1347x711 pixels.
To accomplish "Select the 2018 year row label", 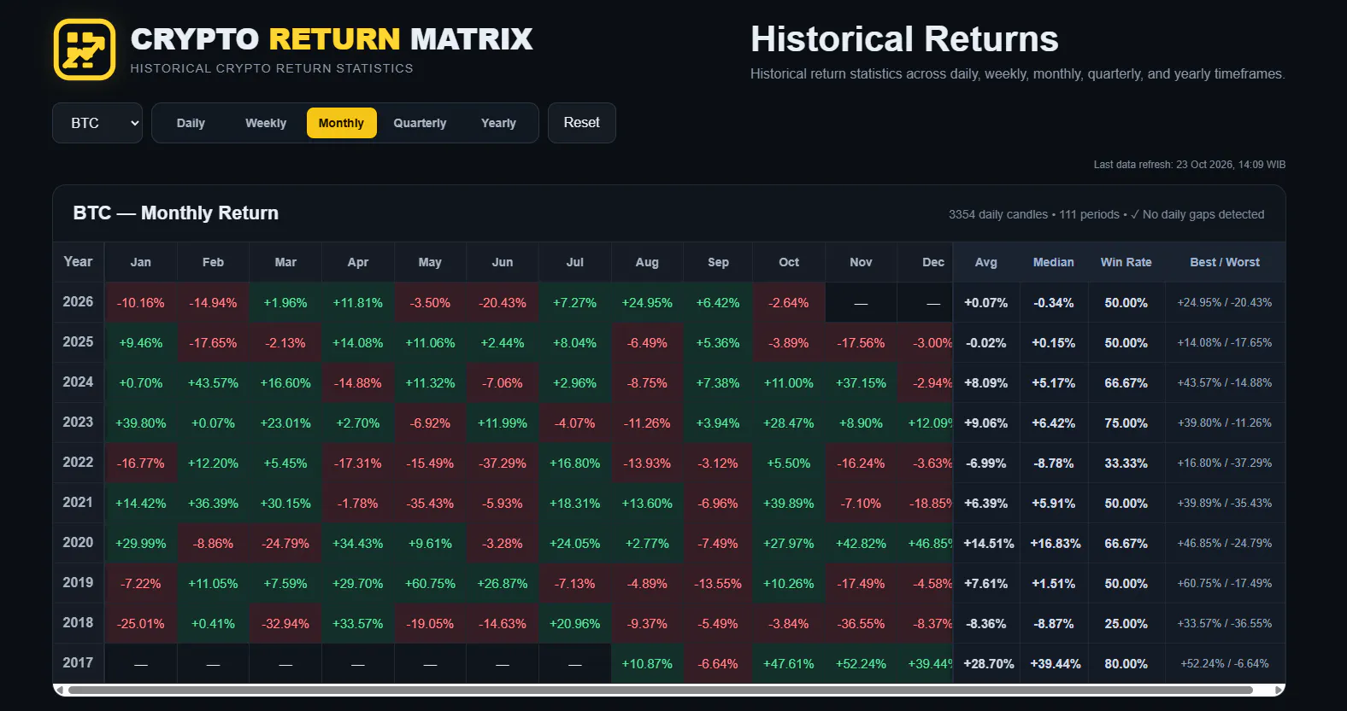I will click(79, 623).
